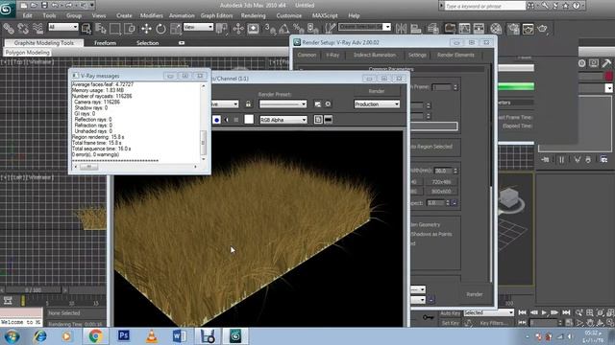Screen dimensions: 615x345
Task: Click the Align tool in toolbar
Action: [416, 29]
